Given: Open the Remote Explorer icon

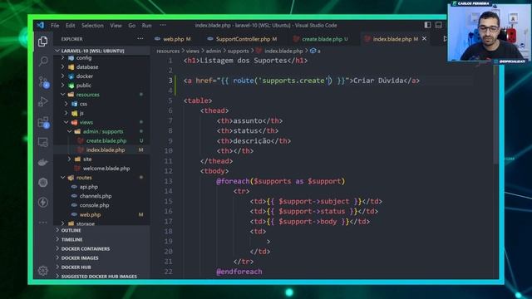Looking at the screenshot, I should pyautogui.click(x=43, y=142).
